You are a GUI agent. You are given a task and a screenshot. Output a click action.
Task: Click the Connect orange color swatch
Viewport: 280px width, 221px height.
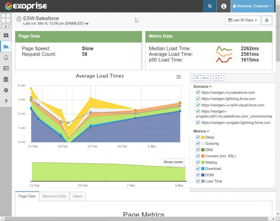(203, 156)
